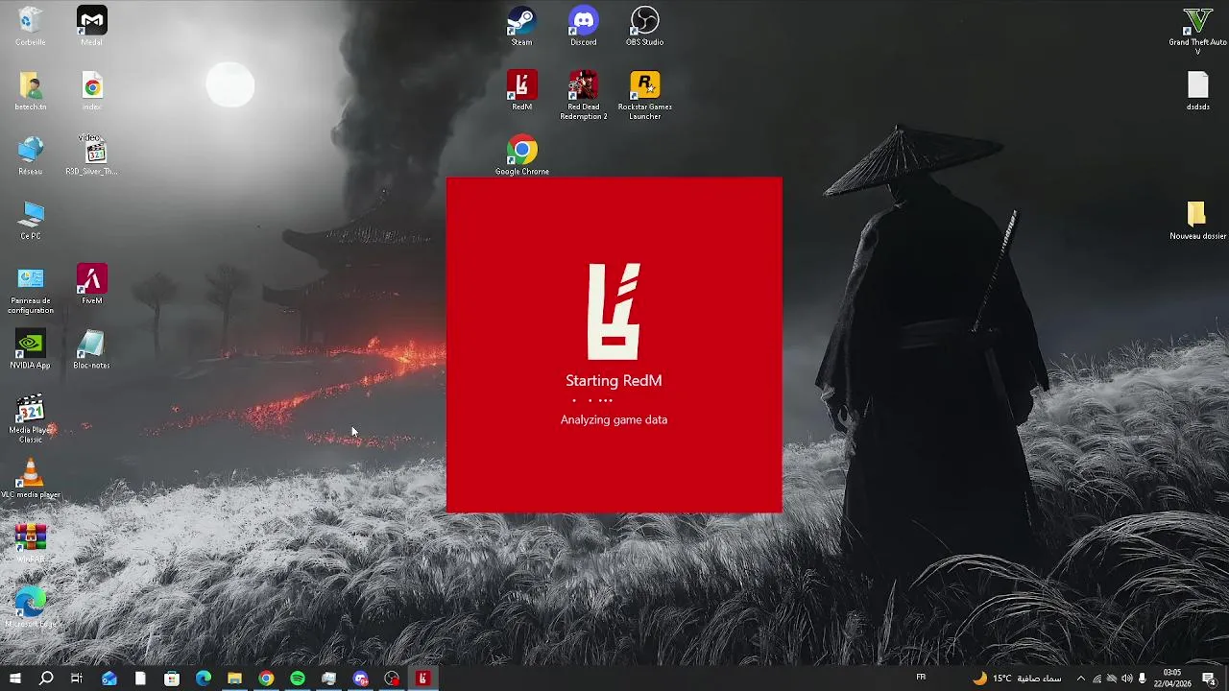Open the notification center icon
1229x691 pixels.
pyautogui.click(x=1209, y=679)
